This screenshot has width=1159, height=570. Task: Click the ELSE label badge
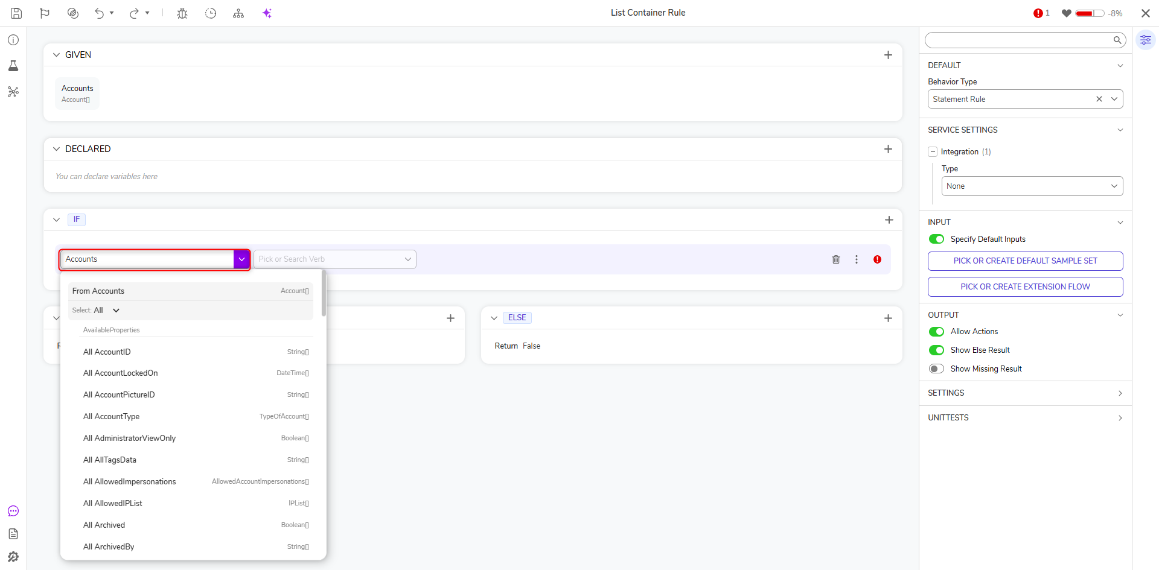pyautogui.click(x=517, y=318)
